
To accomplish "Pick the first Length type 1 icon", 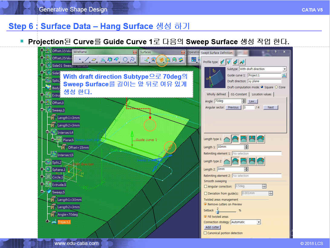I will click(x=227, y=139).
